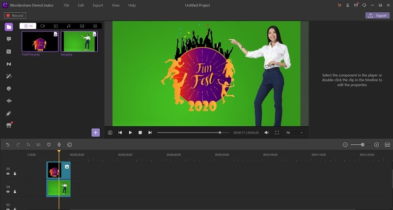This screenshot has height=210, width=393.
Task: Open the Media Library sidebar panel
Action: coord(9,27)
